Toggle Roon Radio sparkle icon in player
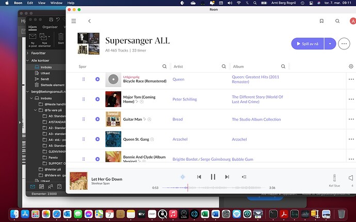The height and width of the screenshot is (222, 356). click(183, 177)
